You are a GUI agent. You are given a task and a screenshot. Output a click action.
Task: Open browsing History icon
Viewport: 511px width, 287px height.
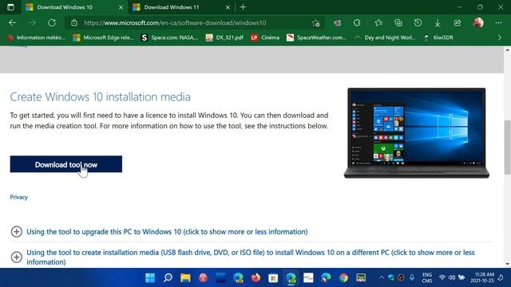[418, 23]
